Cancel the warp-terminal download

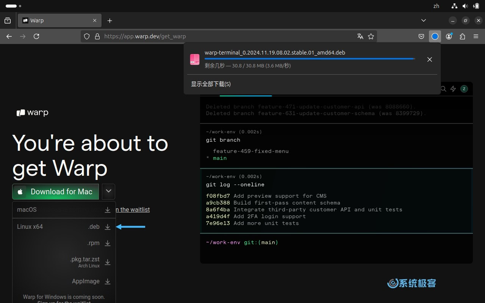[x=430, y=59]
